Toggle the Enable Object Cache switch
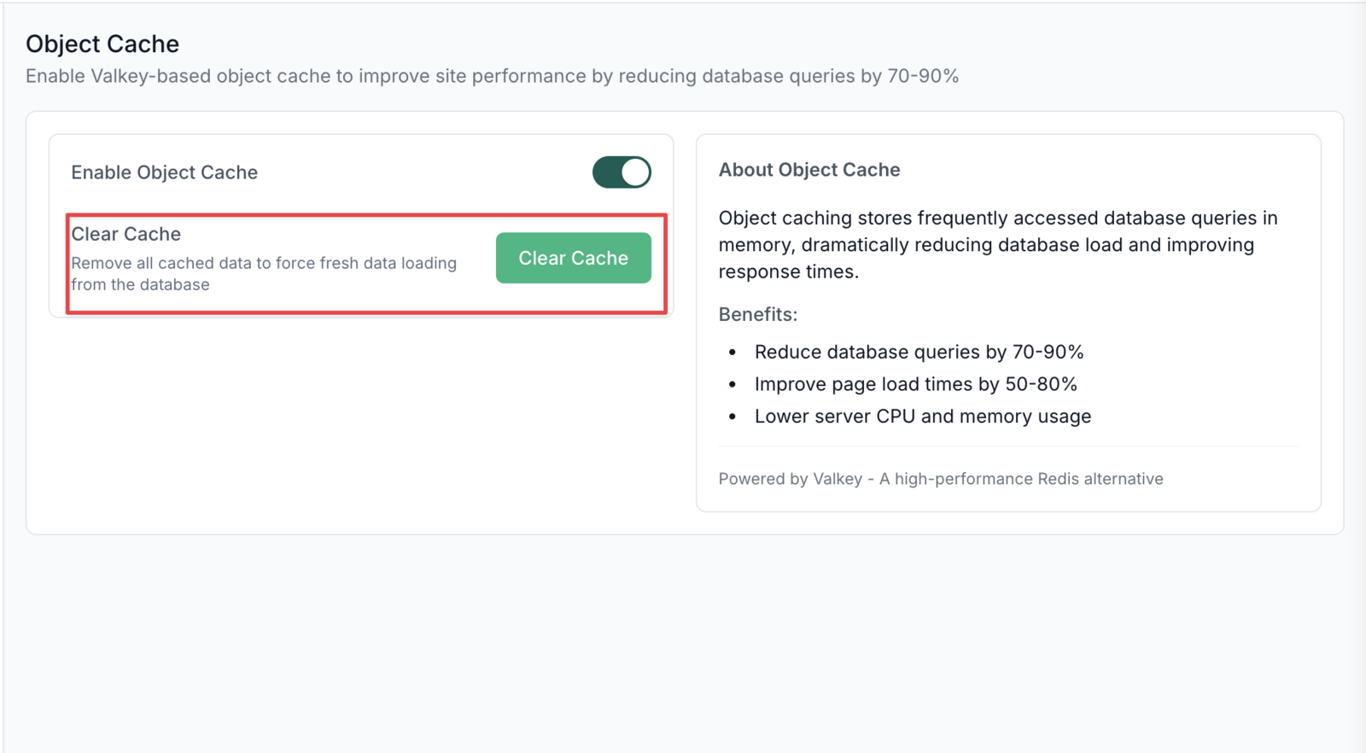 point(622,172)
